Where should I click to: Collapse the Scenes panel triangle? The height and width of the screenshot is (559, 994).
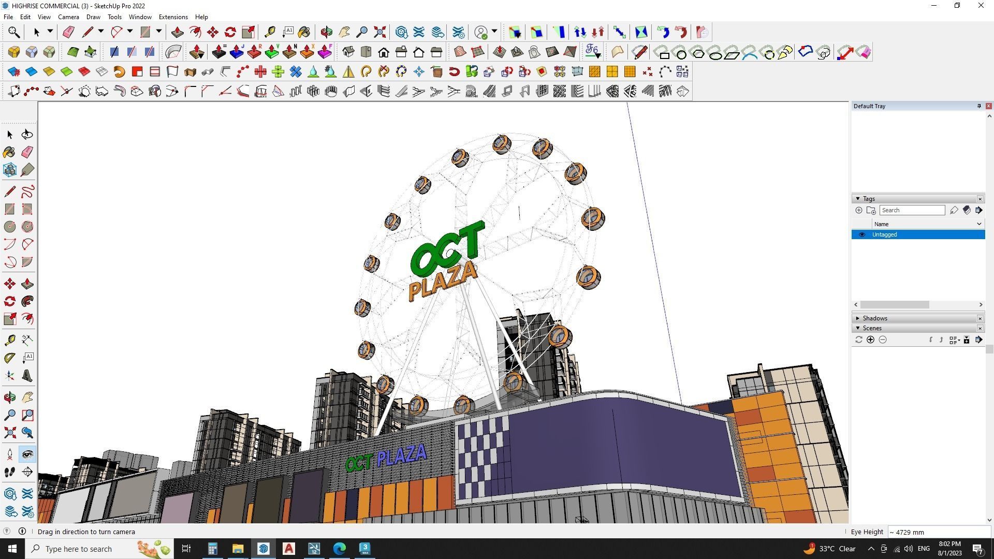pos(858,328)
